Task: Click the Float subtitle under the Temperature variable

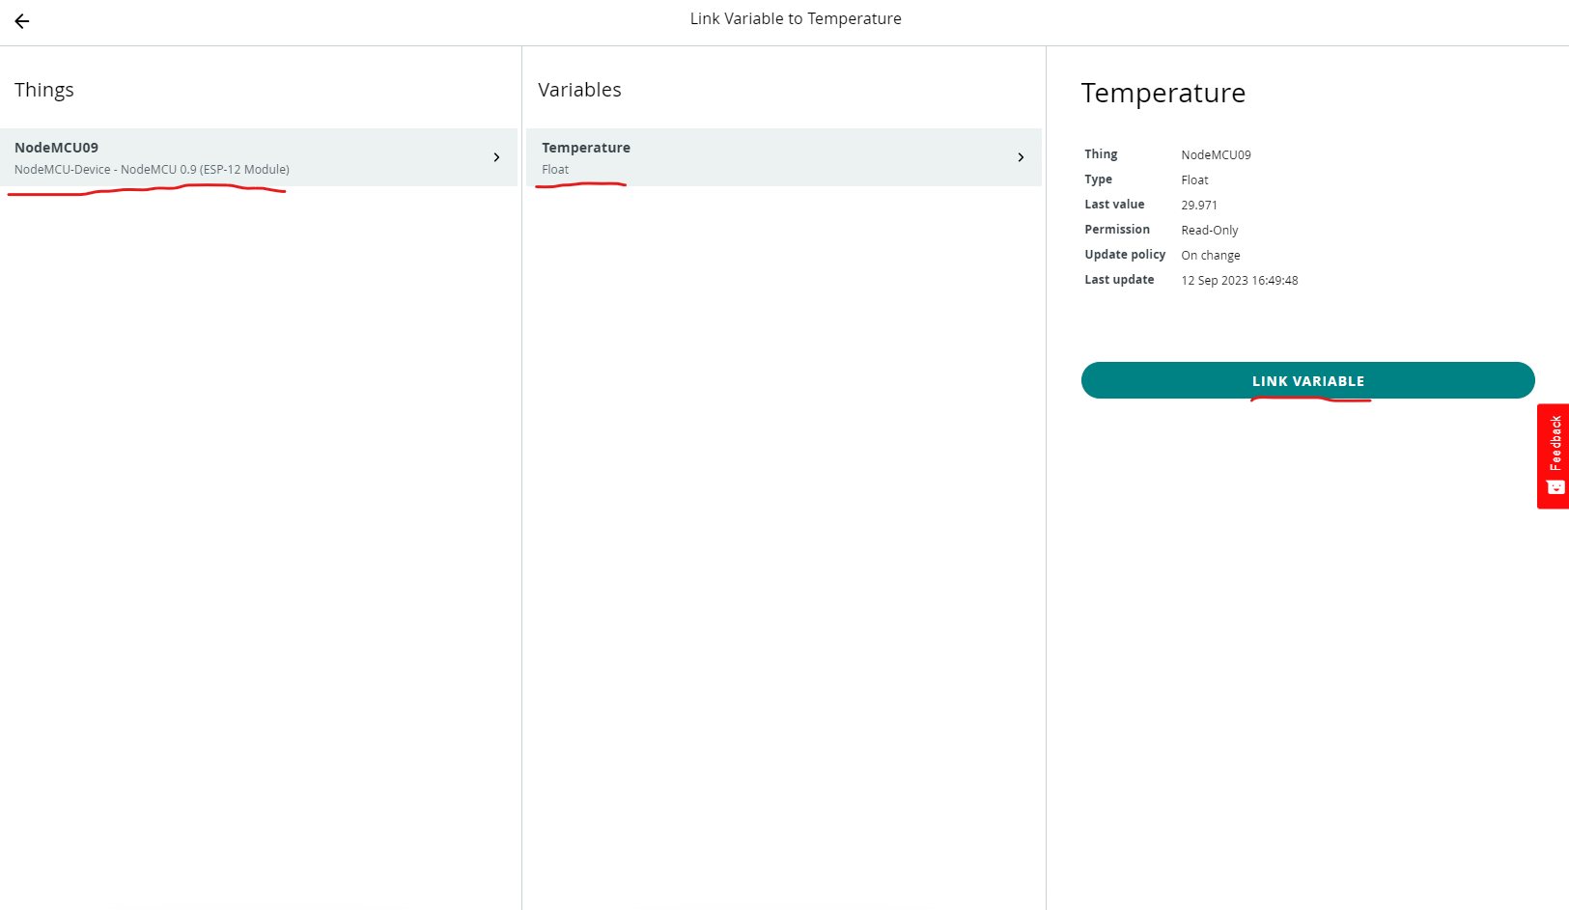Action: (x=555, y=169)
